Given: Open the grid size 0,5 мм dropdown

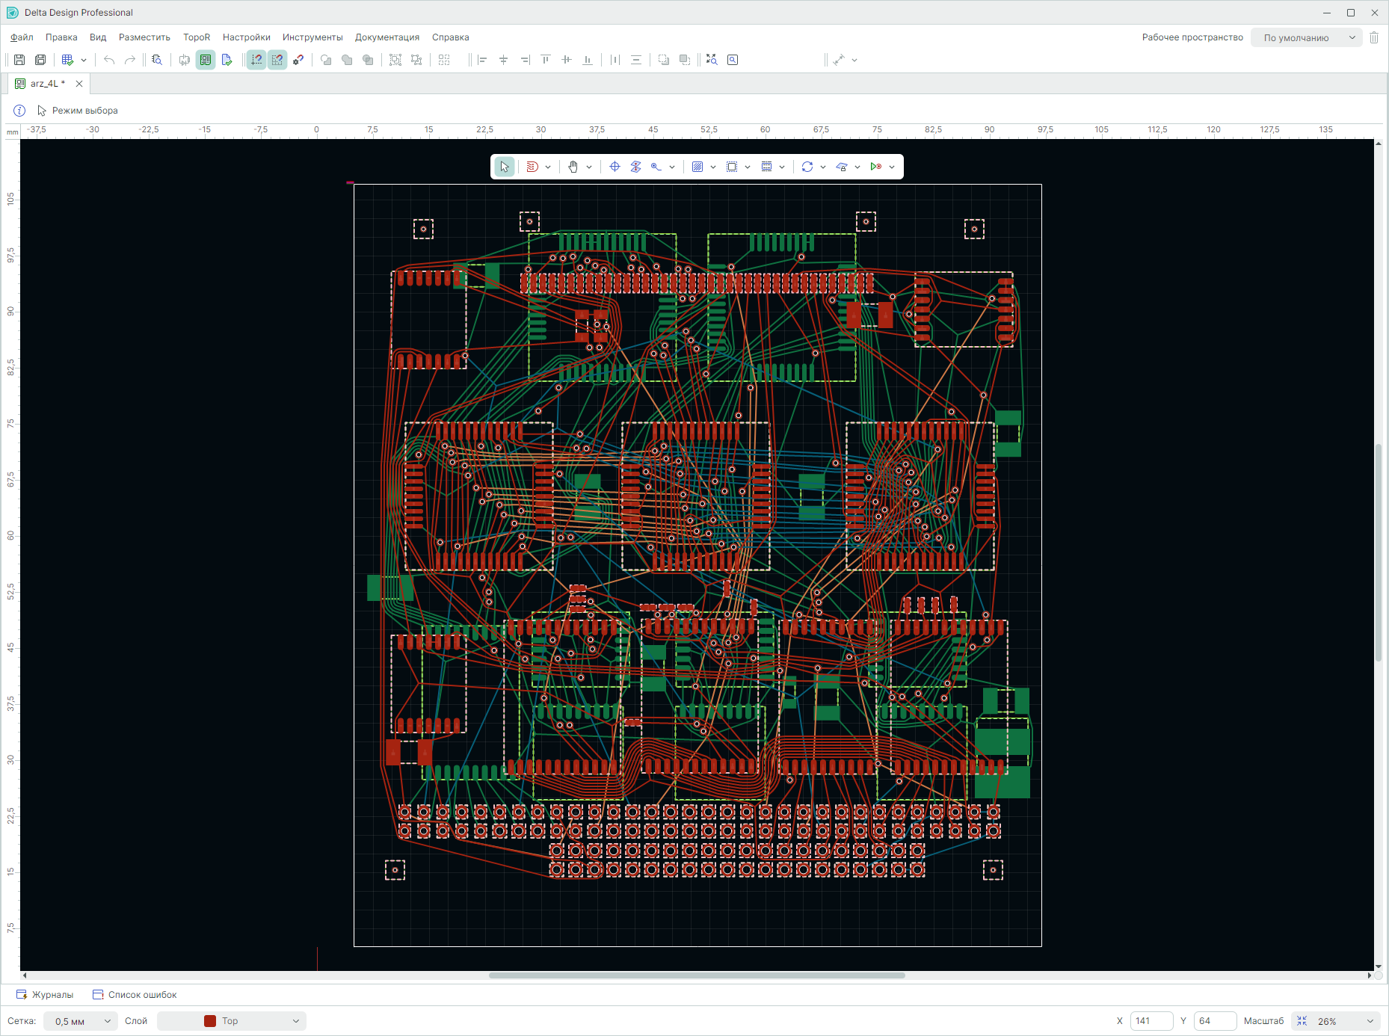Looking at the screenshot, I should [x=81, y=1021].
